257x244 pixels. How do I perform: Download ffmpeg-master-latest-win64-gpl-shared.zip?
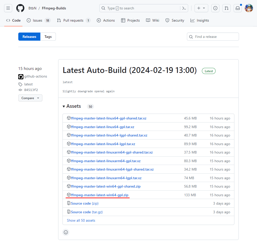tap(106, 186)
